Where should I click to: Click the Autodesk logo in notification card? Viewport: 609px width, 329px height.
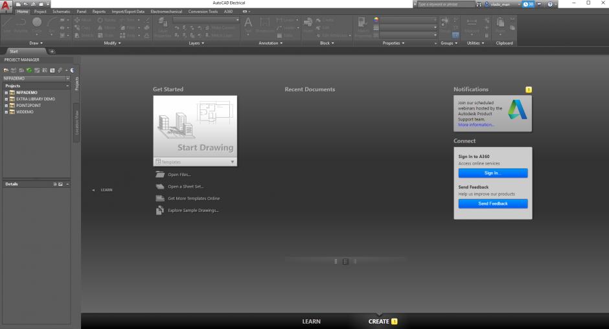tap(518, 109)
